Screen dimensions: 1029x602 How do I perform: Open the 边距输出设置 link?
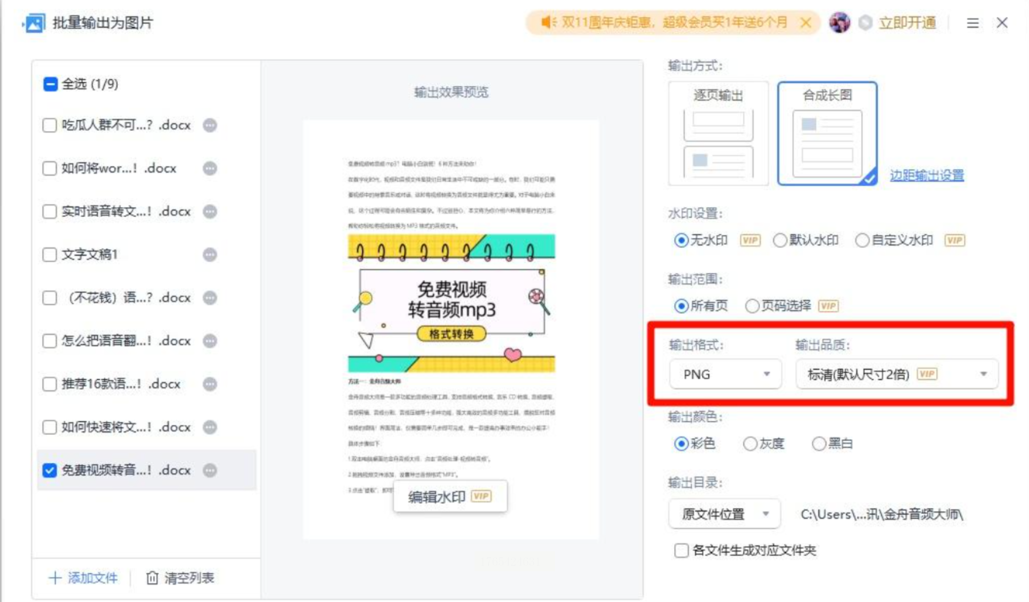click(927, 176)
